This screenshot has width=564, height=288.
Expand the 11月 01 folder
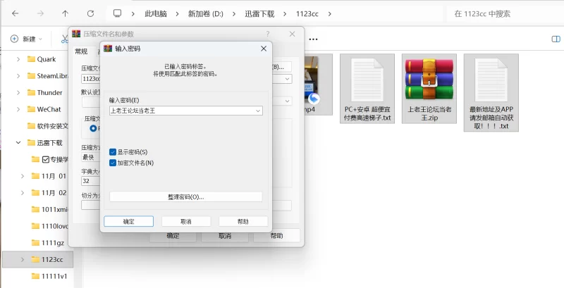[23, 176]
